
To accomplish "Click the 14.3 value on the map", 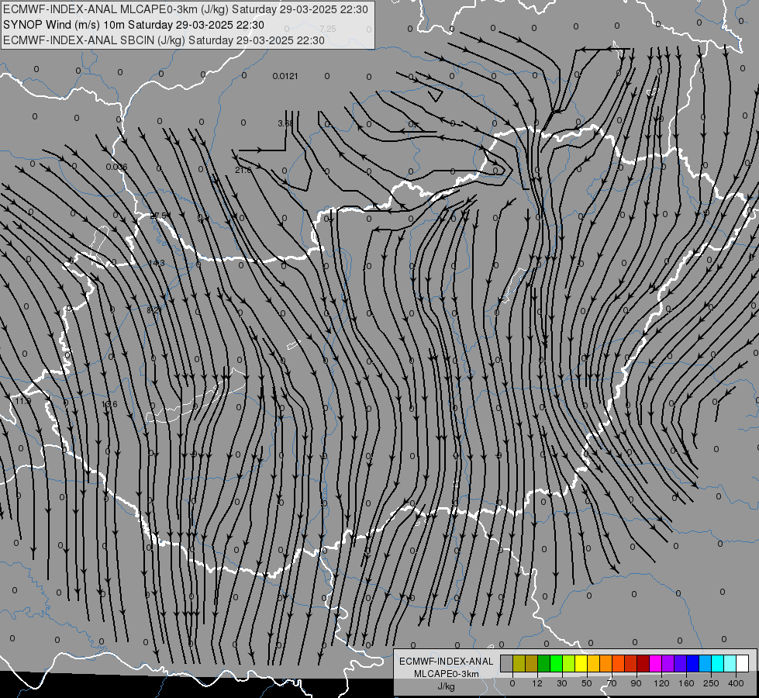I will pyautogui.click(x=157, y=263).
